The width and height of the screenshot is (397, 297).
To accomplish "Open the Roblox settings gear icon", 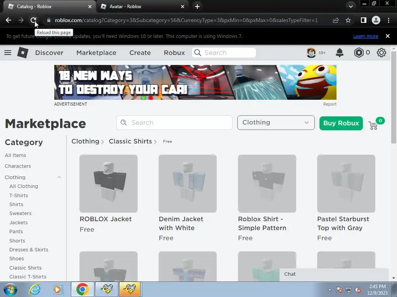I will point(381,53).
